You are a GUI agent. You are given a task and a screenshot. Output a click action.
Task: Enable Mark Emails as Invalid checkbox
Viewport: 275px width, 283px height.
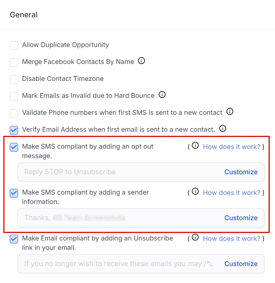coord(14,96)
